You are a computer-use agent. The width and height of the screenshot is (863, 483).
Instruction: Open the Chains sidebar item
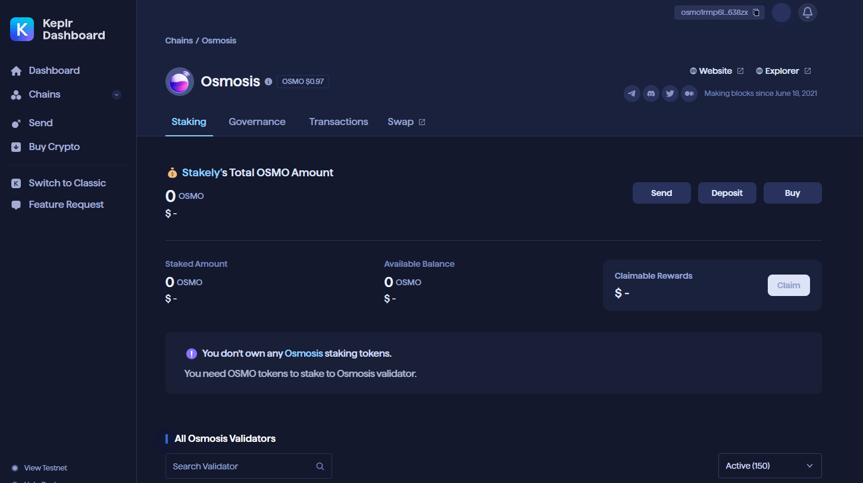coord(45,94)
